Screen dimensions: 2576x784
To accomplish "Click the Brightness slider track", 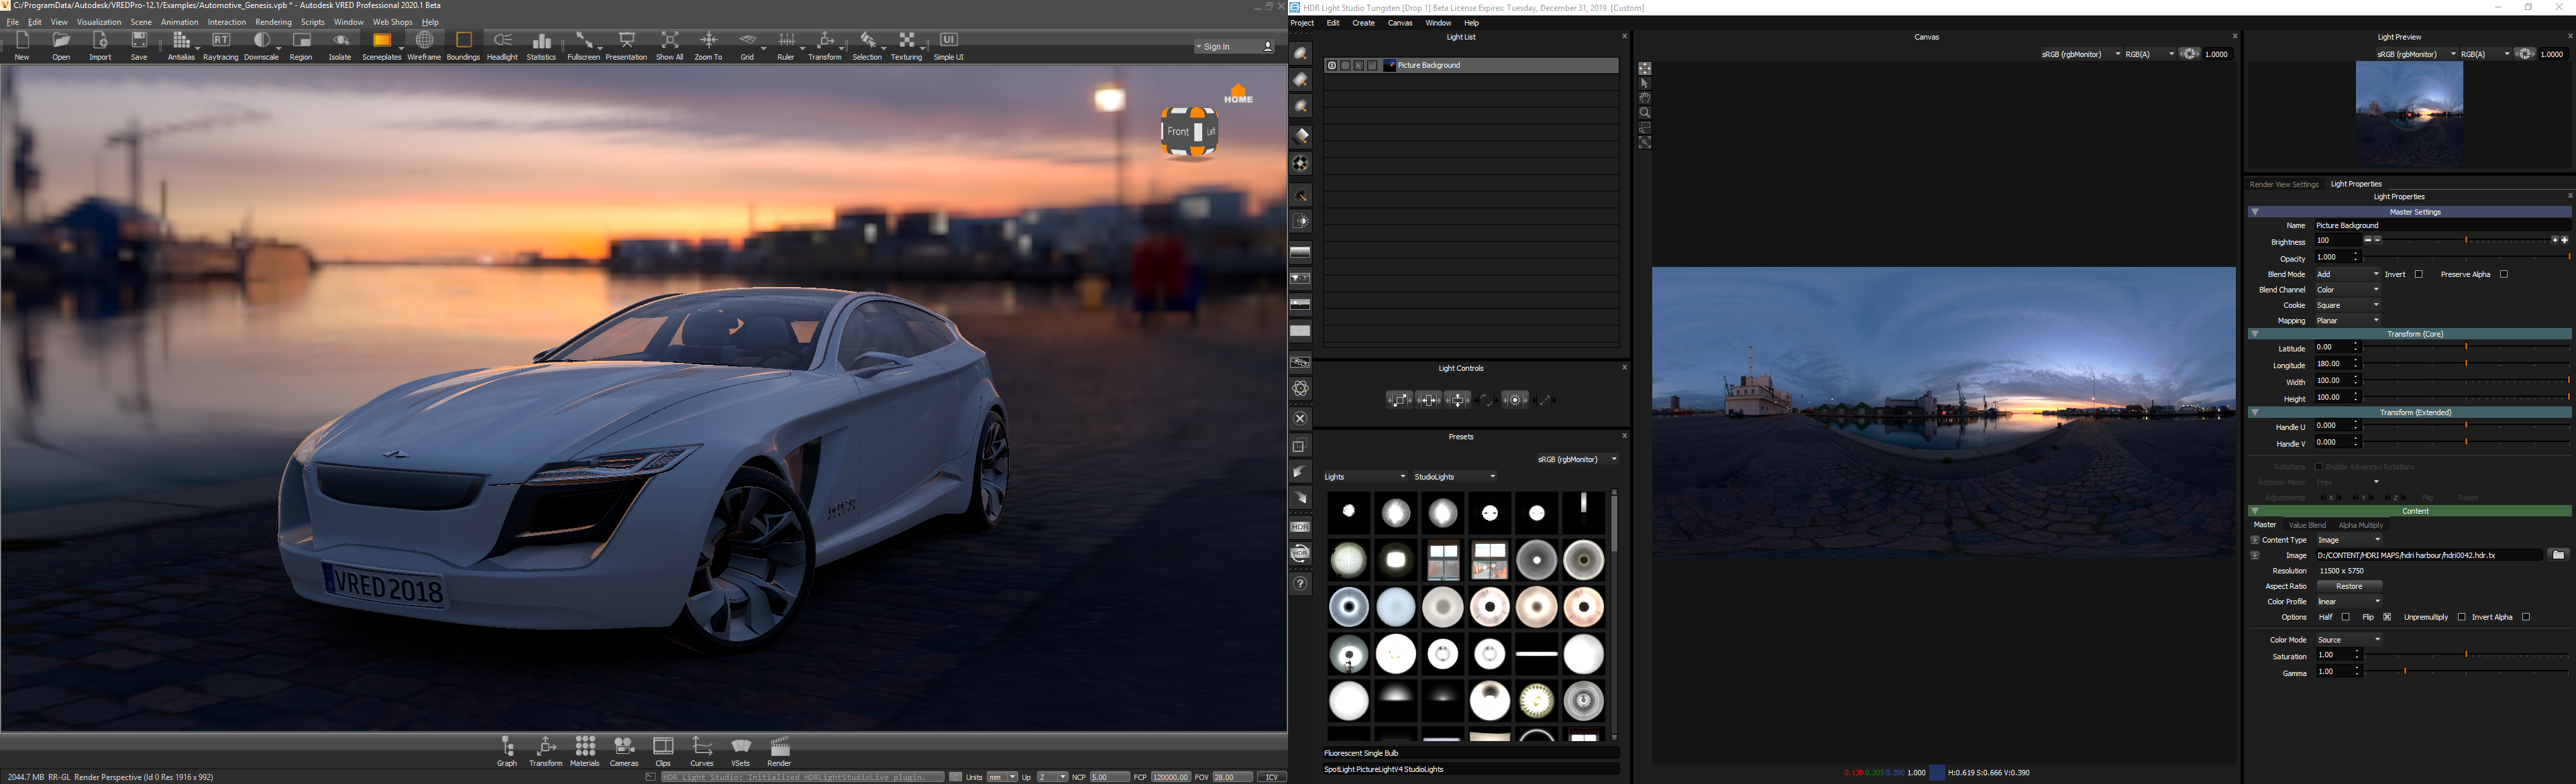I will (2466, 241).
